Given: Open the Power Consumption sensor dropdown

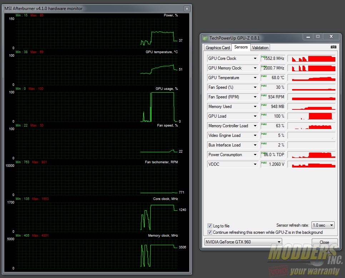Looking at the screenshot, I should 255,155.
